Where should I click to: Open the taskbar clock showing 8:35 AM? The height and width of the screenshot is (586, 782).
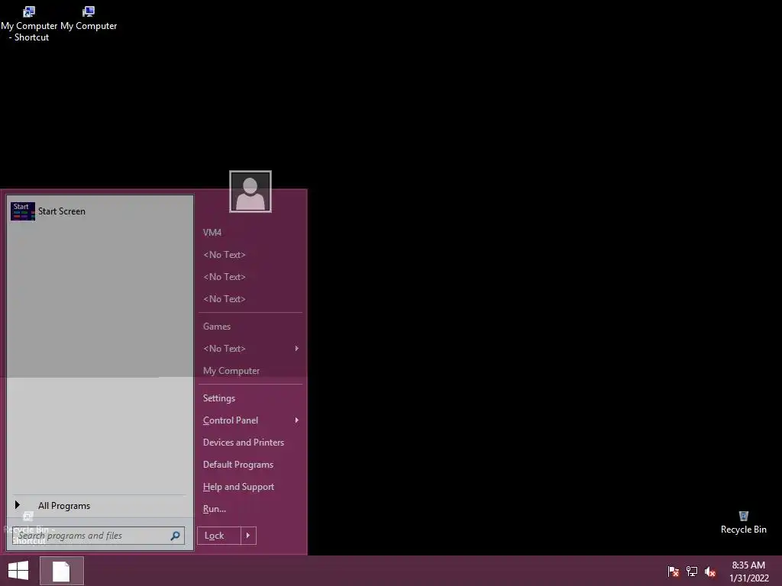click(748, 572)
